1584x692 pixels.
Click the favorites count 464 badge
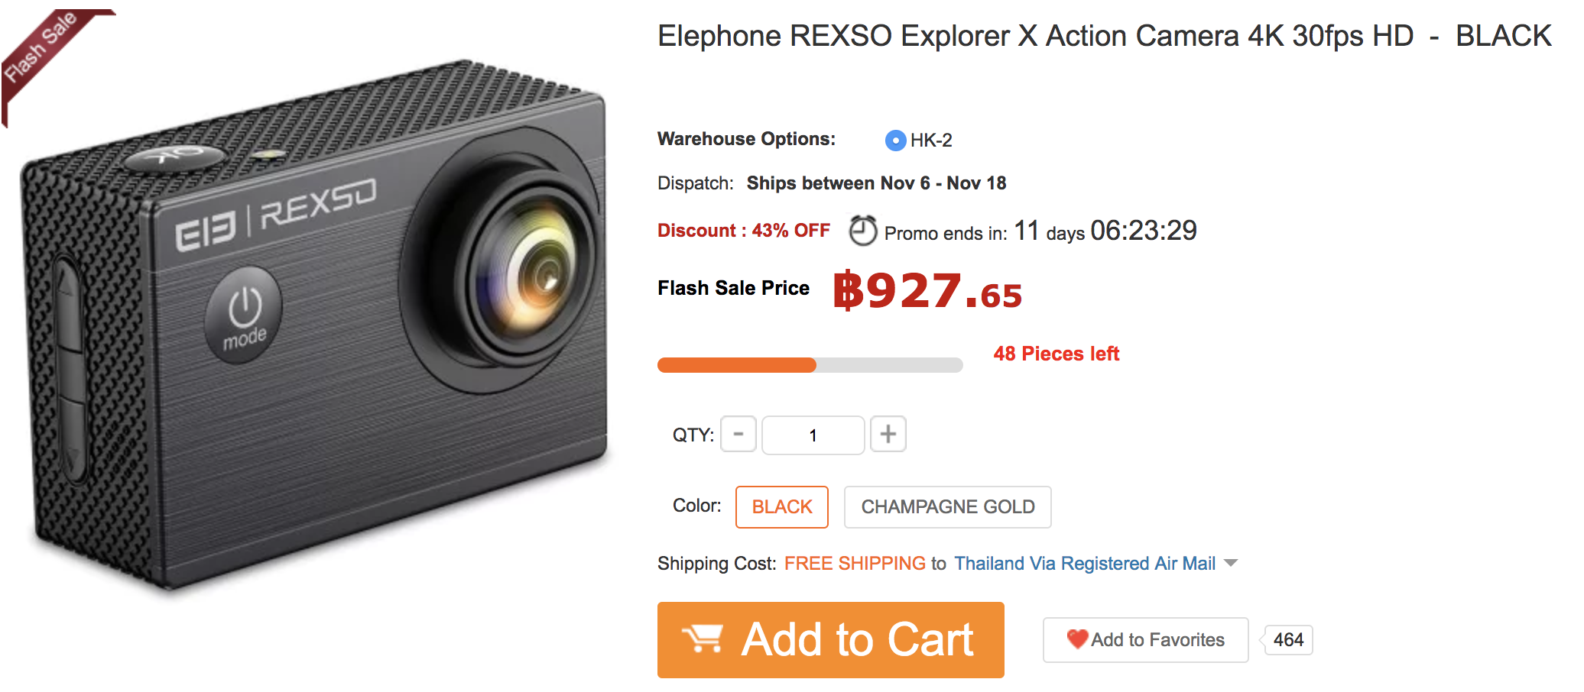(x=1288, y=640)
